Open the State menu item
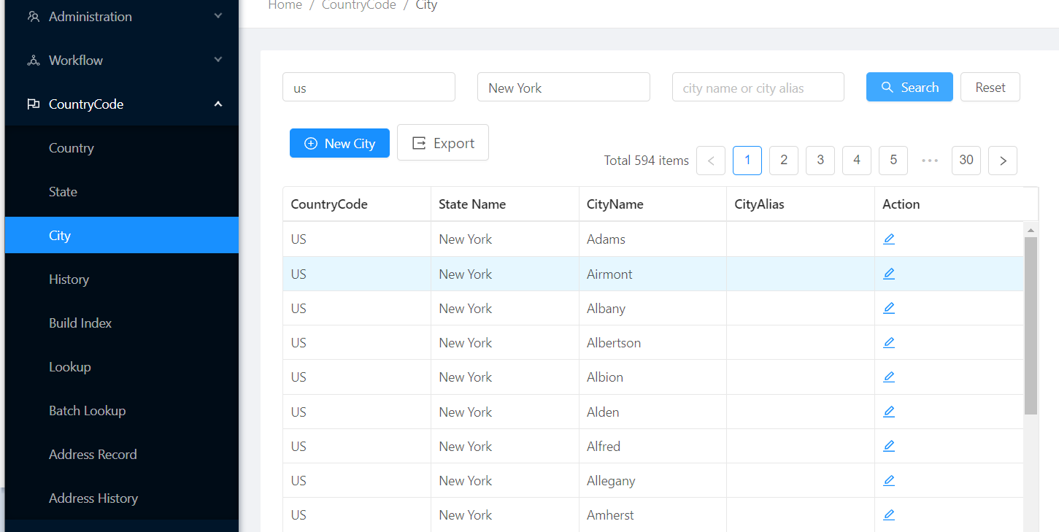 tap(63, 192)
